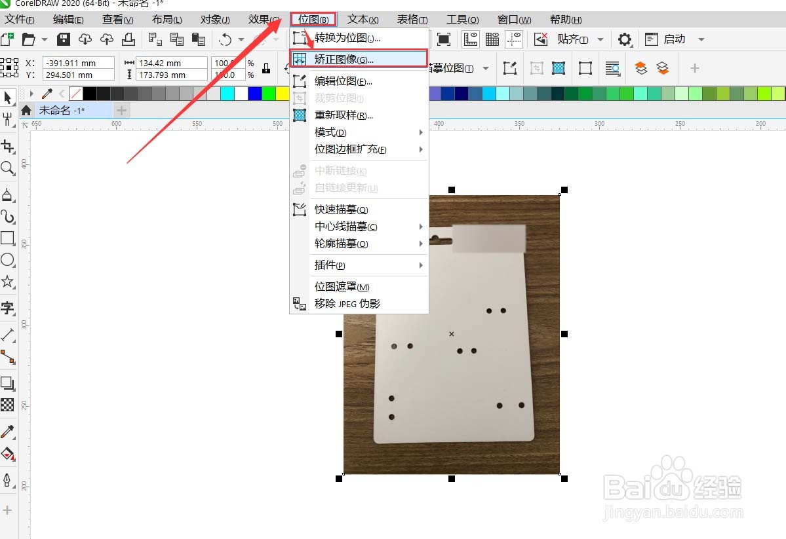The height and width of the screenshot is (539, 786).
Task: Open the 启动 launch dropdown arrow
Action: coord(701,39)
